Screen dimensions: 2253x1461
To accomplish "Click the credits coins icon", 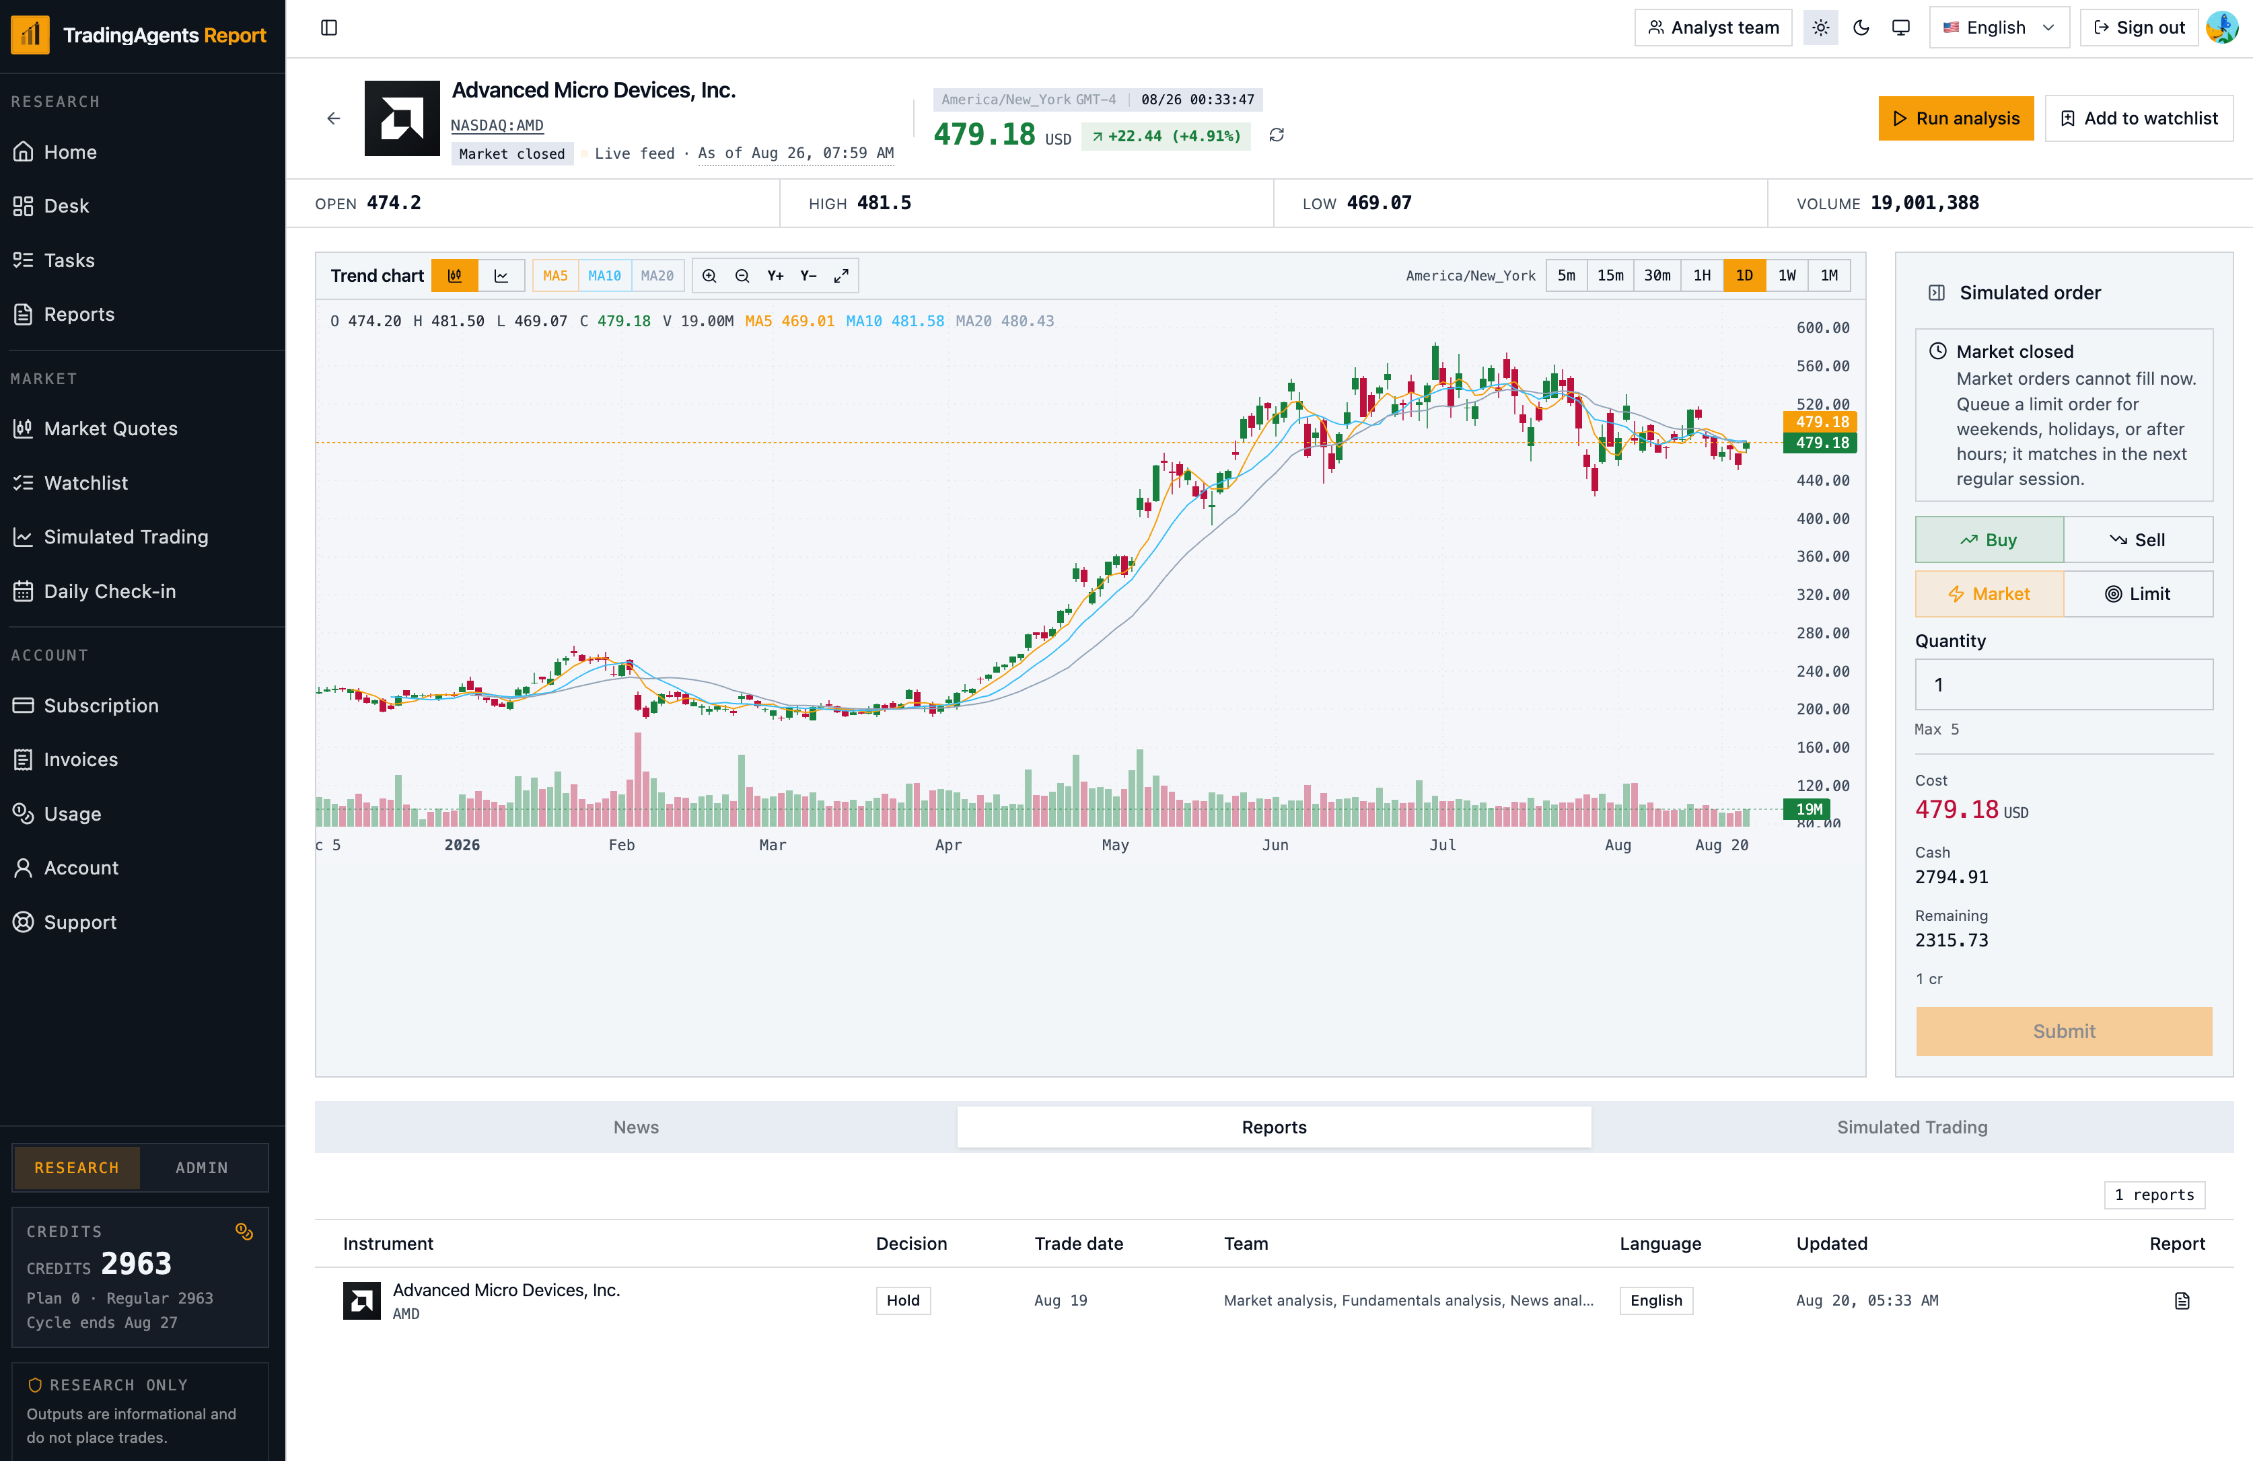I will [244, 1231].
